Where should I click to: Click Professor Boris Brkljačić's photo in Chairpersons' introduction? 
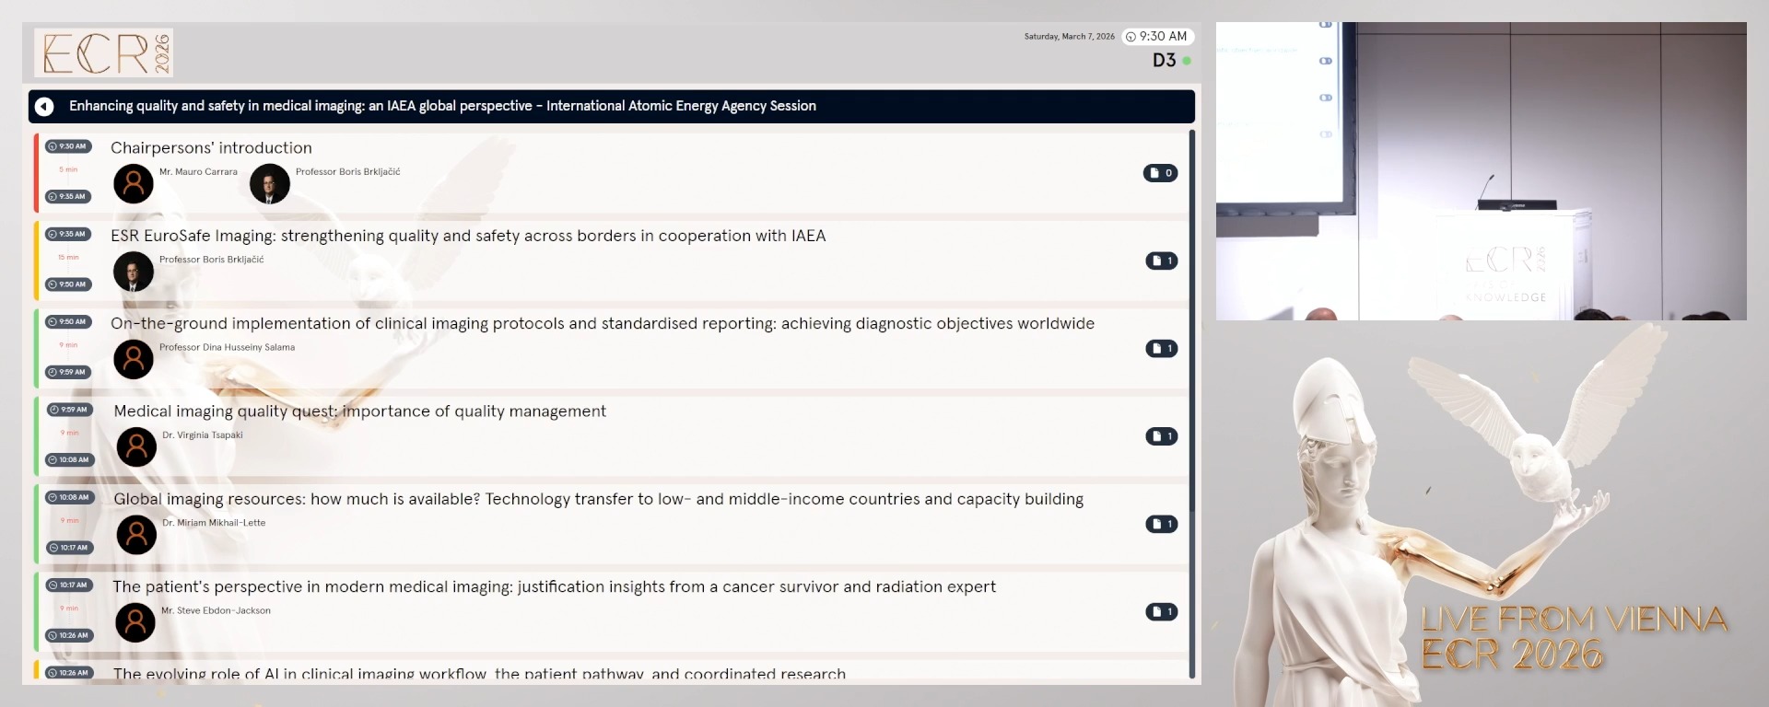point(270,184)
